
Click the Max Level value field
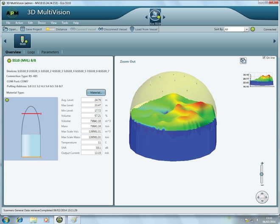coord(92,105)
